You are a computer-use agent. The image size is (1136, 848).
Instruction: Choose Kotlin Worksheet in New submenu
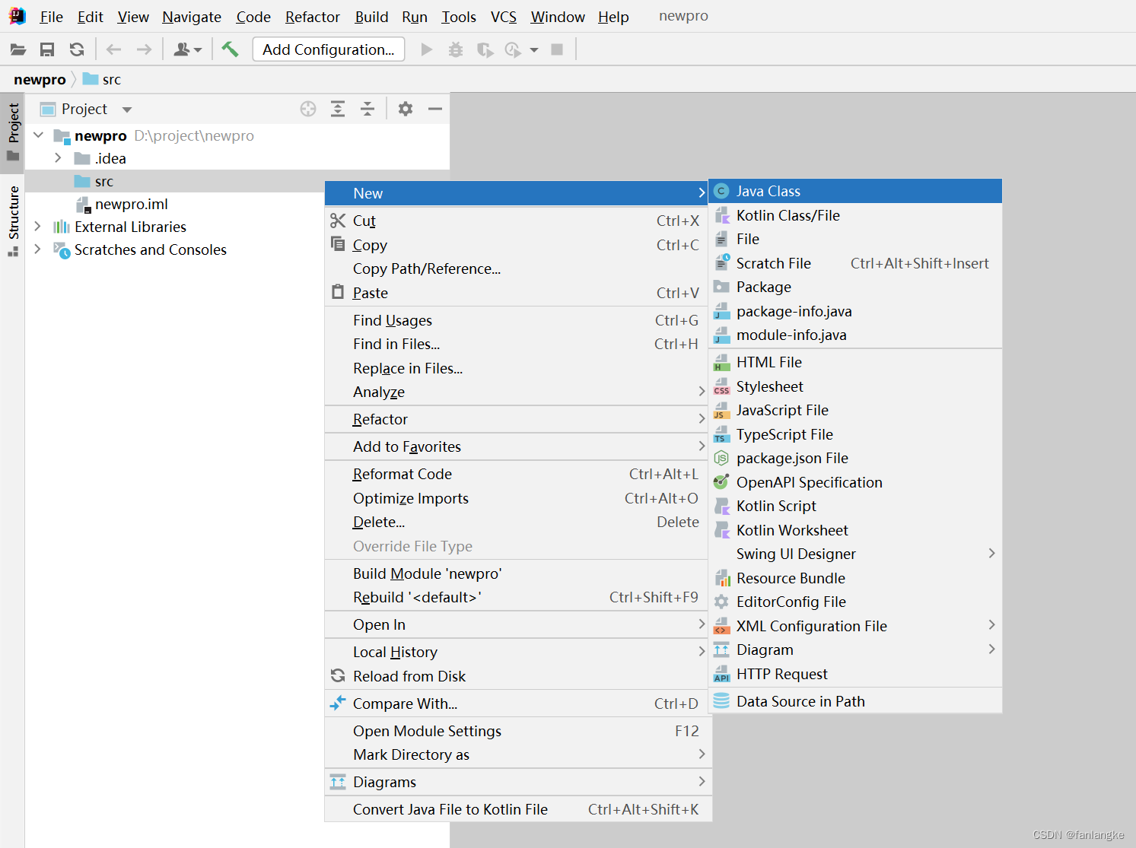(855, 530)
